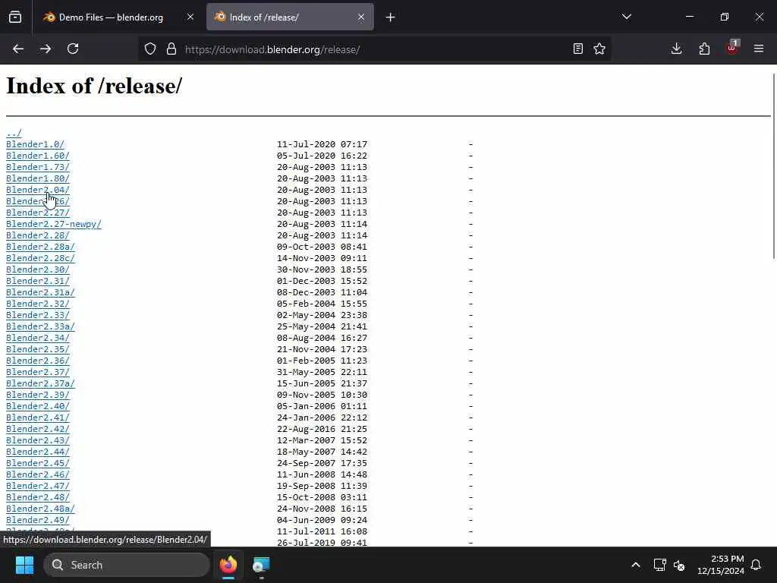
Task: Open Blender2.27/ directory
Action: 38,213
